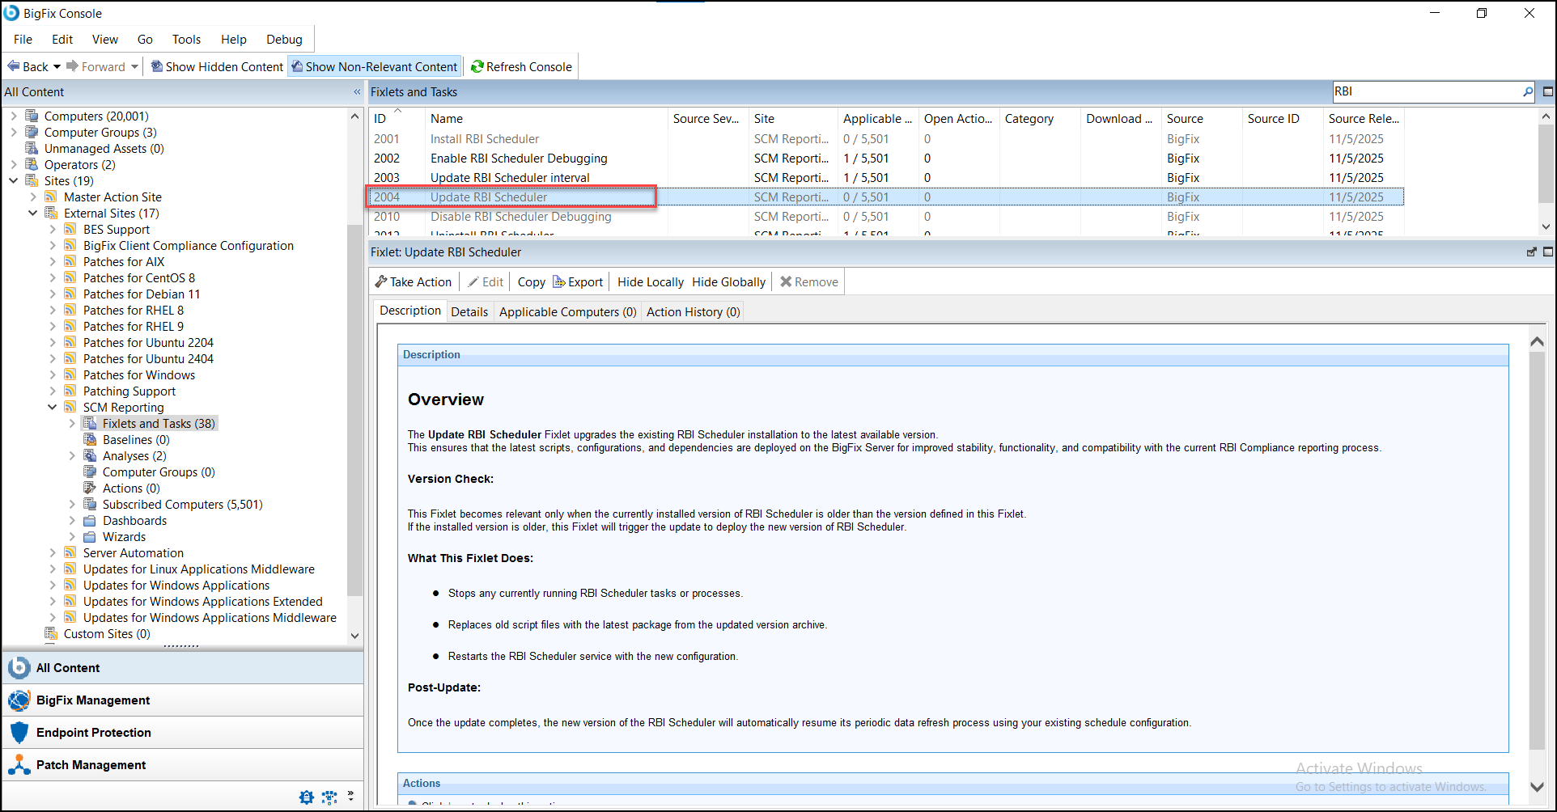Screen dimensions: 1557x812
Task: Toggle Hide Locally for Update RBI Scheduler
Action: coord(649,281)
